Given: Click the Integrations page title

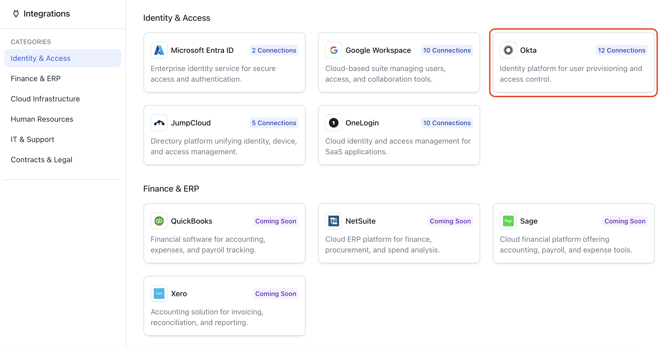Looking at the screenshot, I should [47, 13].
